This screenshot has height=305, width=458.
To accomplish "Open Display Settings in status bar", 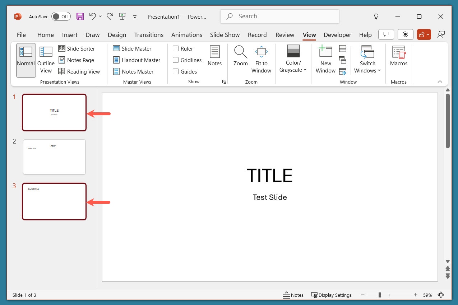I will (x=331, y=295).
